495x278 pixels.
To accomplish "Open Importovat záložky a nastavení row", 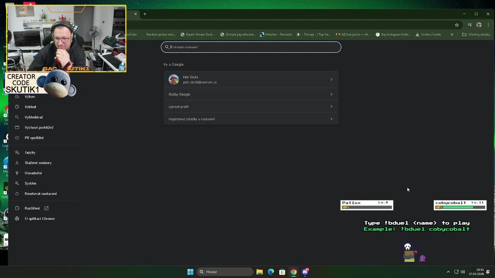I will pyautogui.click(x=251, y=119).
